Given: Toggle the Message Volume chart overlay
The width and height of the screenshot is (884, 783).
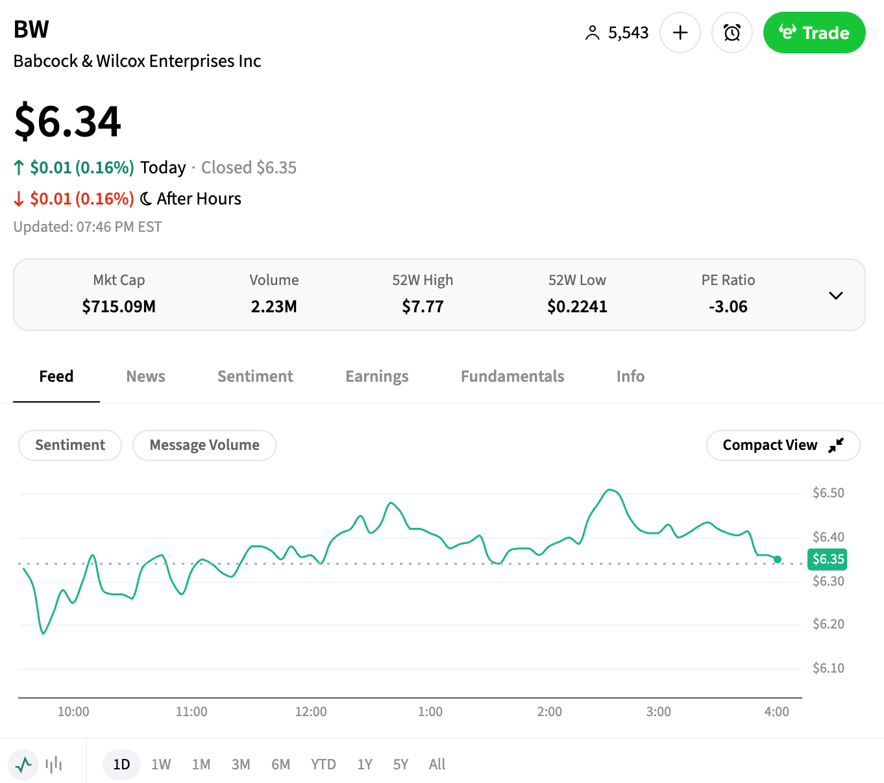Looking at the screenshot, I should (x=204, y=445).
